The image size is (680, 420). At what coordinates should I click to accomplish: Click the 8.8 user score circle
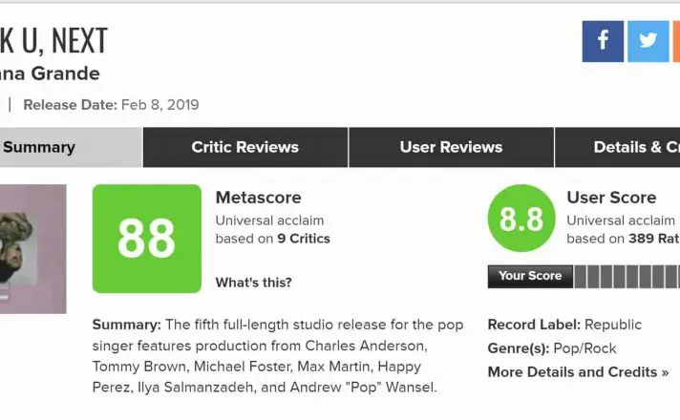tap(521, 219)
